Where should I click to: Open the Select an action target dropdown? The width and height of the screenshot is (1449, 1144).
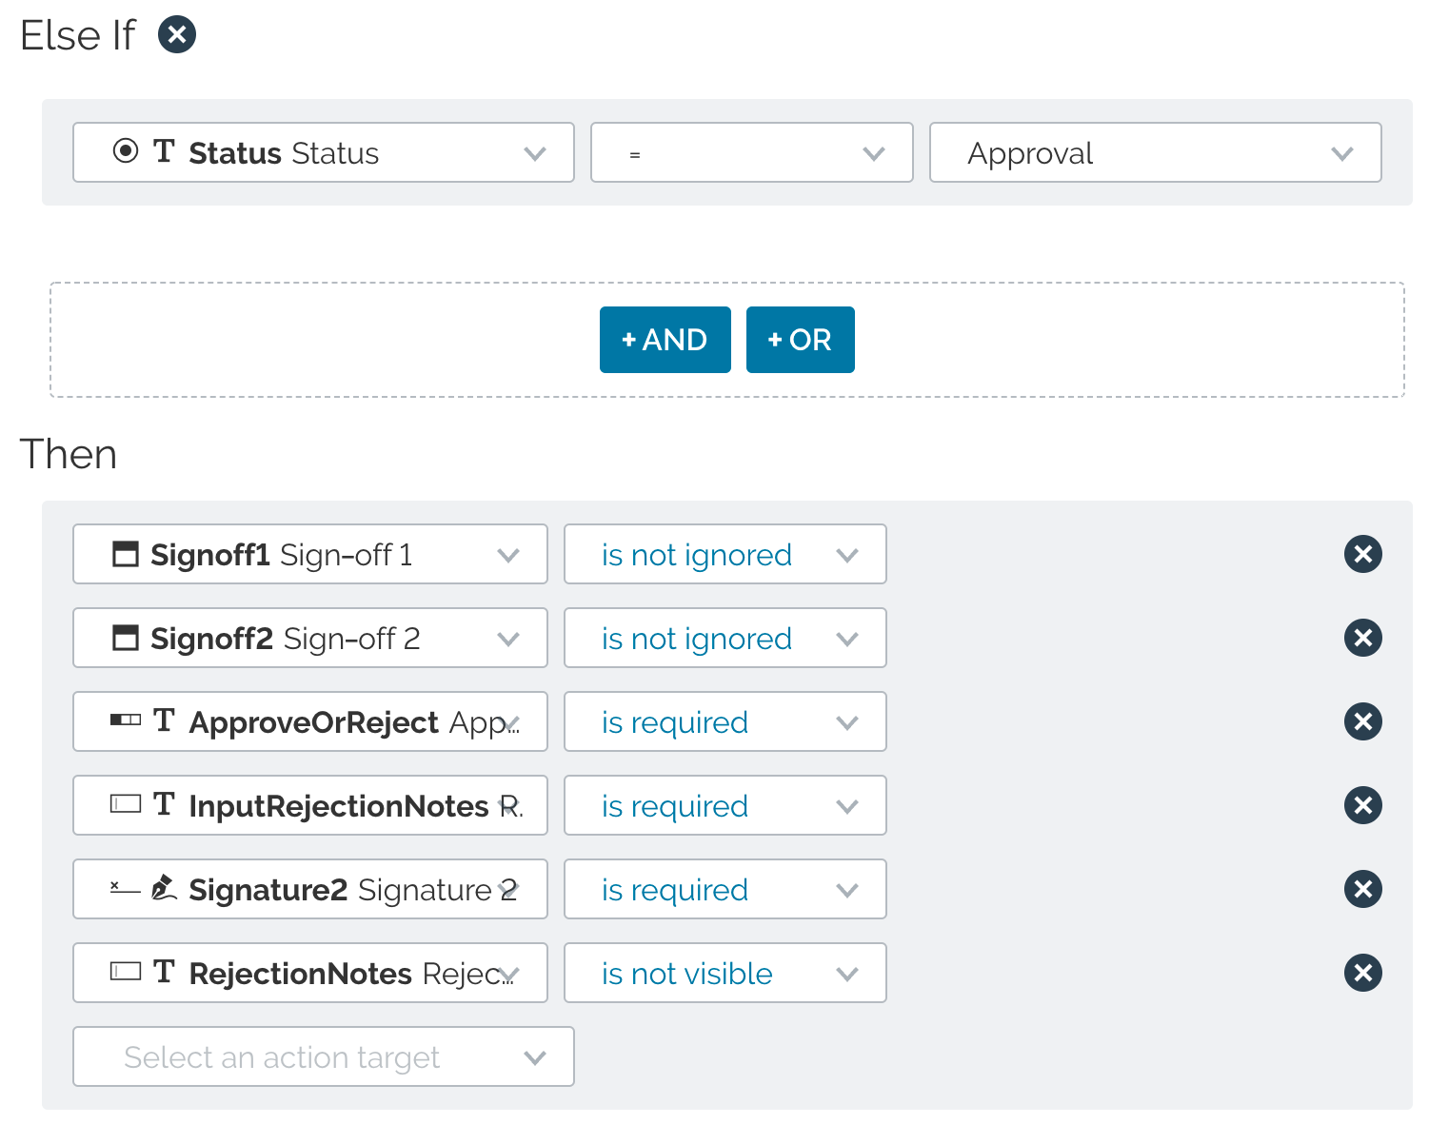324,1056
